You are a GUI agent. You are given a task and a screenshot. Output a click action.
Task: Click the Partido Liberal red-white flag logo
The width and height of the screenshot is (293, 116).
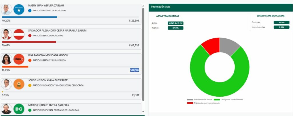point(19,34)
